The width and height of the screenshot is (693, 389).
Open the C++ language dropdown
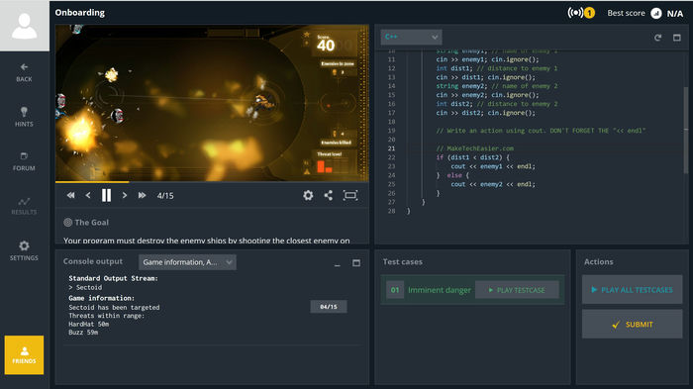[x=411, y=38]
